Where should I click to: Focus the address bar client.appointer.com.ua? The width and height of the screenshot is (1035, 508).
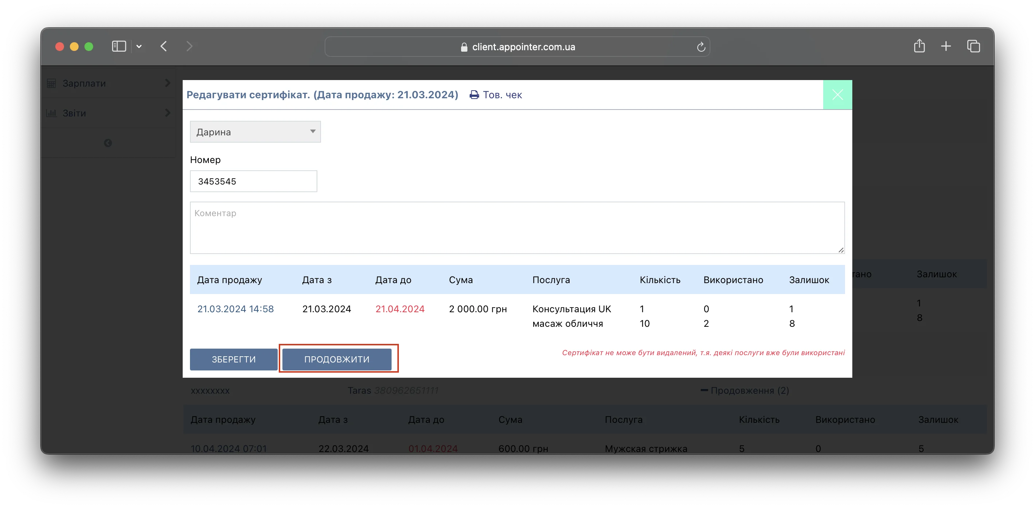pos(517,47)
